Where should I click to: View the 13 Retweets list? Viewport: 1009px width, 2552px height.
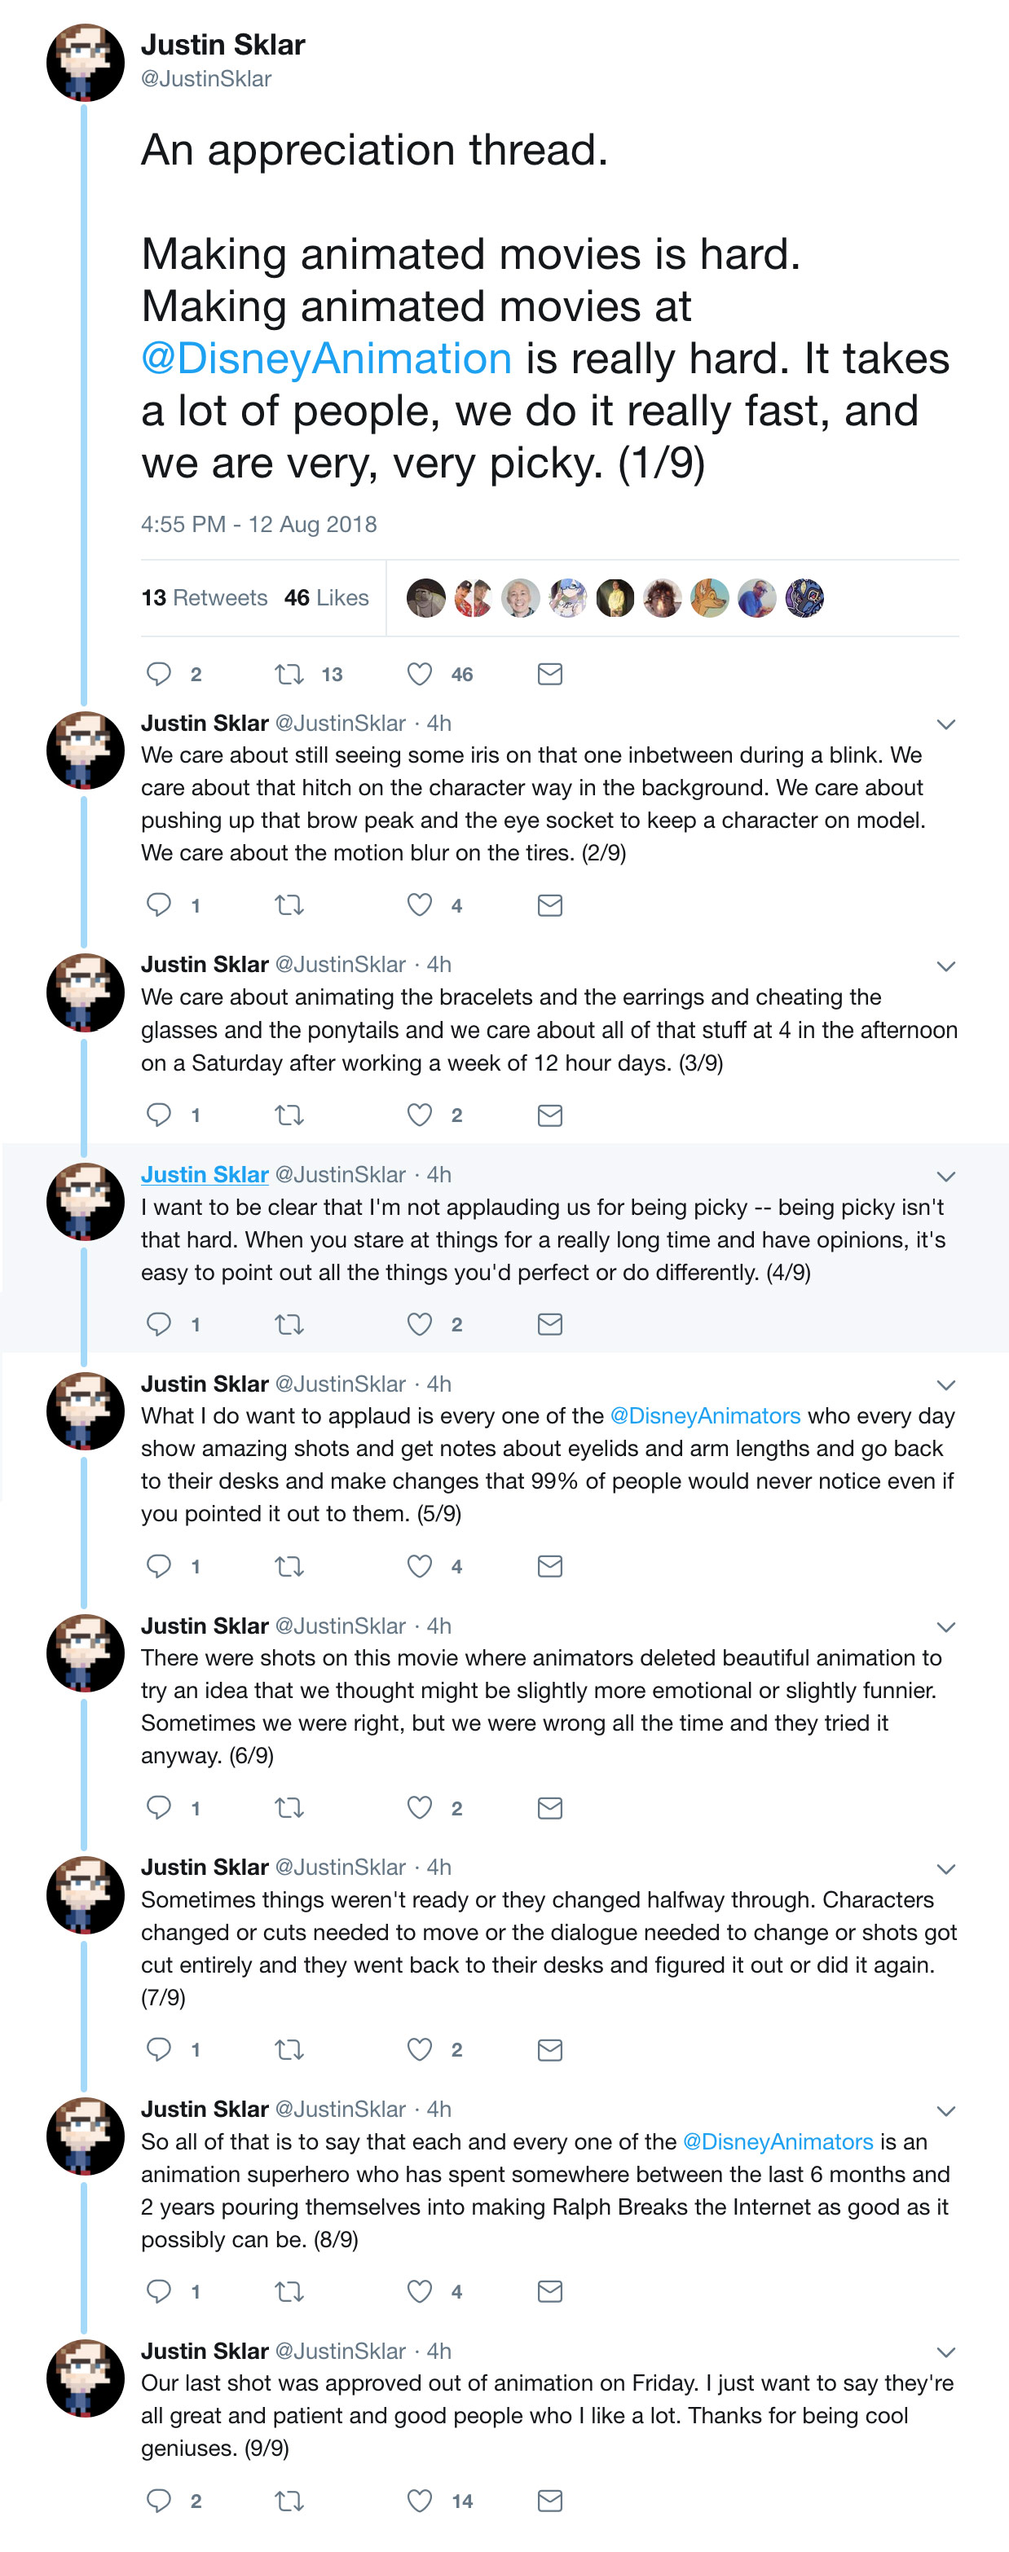205,597
